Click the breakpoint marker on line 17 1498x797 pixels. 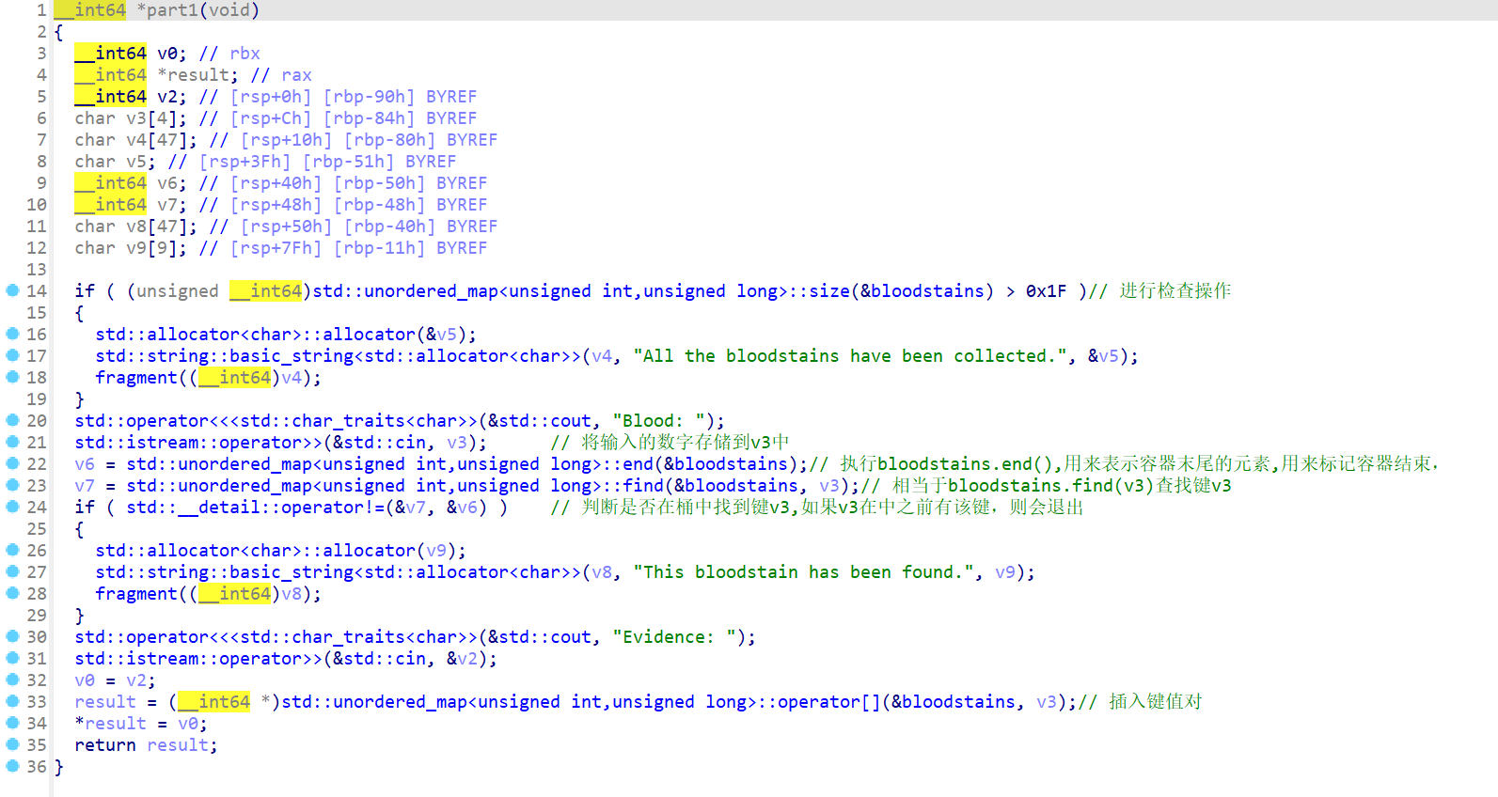[x=12, y=355]
